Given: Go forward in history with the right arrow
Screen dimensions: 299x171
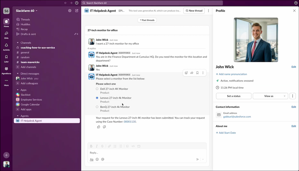Looking at the screenshot, I should [71, 3].
